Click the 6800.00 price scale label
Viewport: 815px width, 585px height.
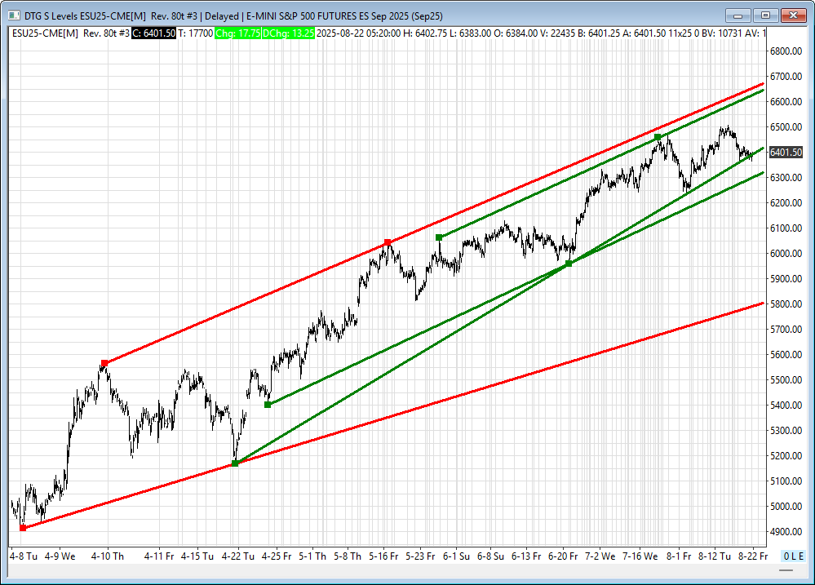[x=786, y=51]
